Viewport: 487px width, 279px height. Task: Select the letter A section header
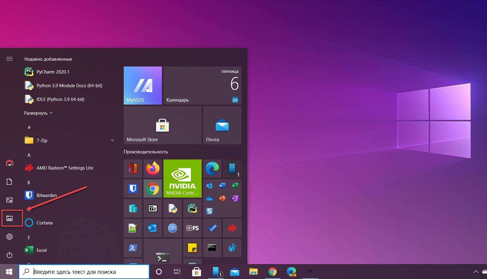(x=29, y=155)
